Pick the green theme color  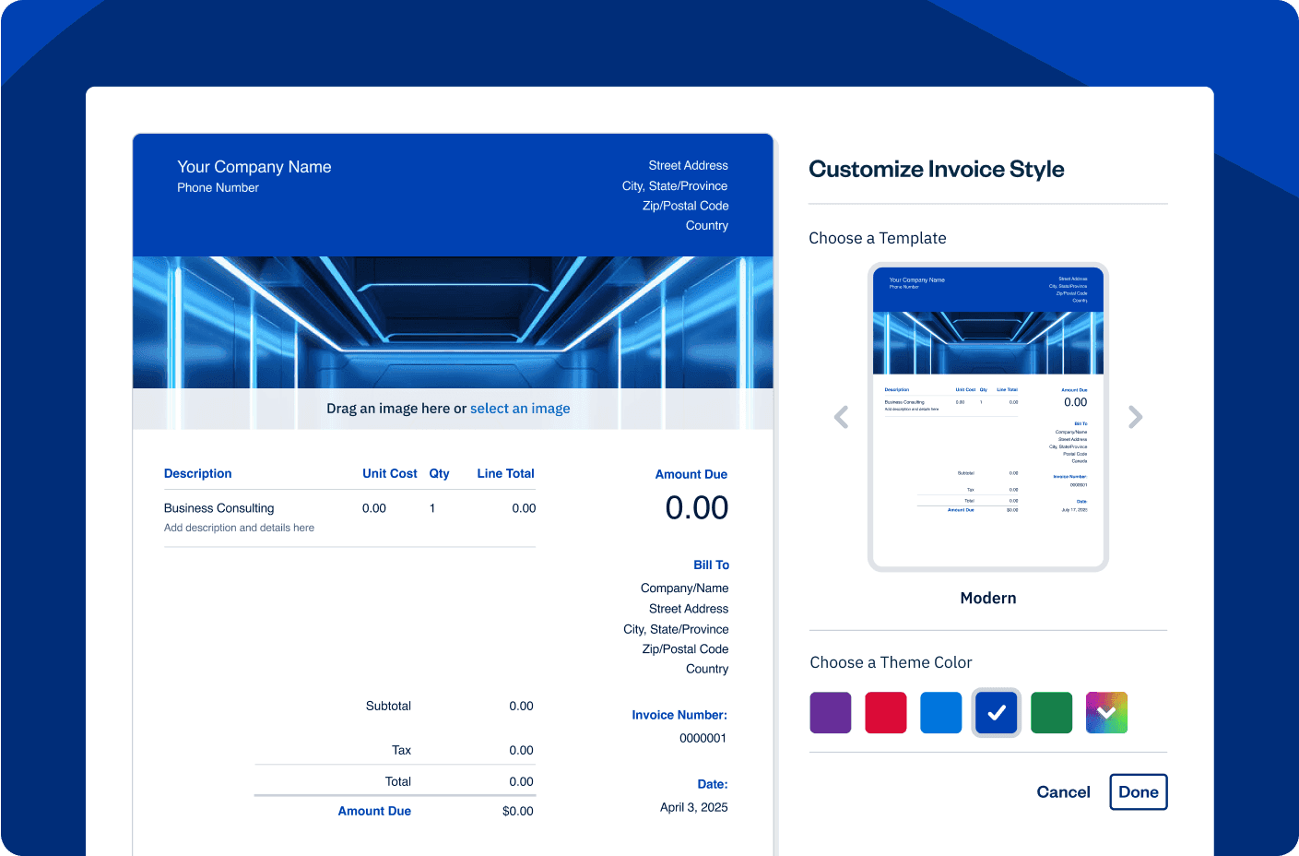pyautogui.click(x=1051, y=713)
